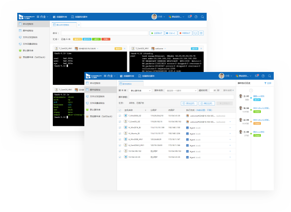291x212 pixels.
Task: Expand the execution mode chevron on the H_Win2016_BJ row
Action: (230, 128)
